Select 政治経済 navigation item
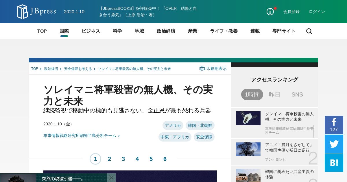This screenshot has width=347, height=182. pyautogui.click(x=166, y=31)
